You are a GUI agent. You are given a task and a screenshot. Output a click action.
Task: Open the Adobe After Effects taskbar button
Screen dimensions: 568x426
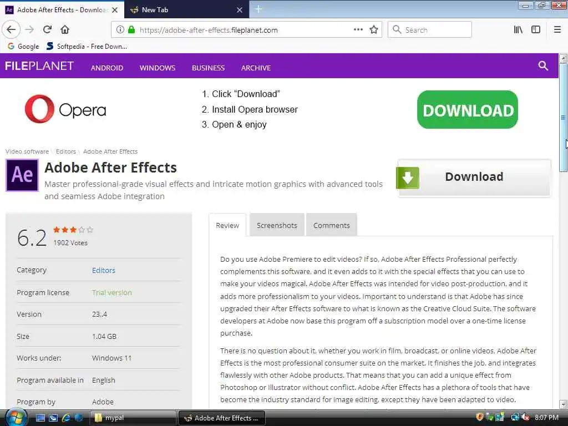[222, 418]
